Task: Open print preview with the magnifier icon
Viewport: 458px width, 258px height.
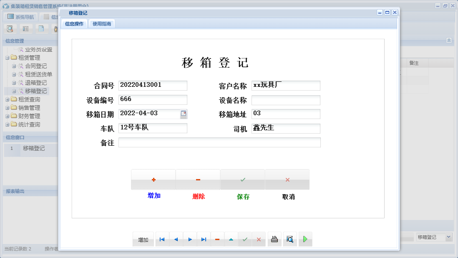Action: [x=289, y=239]
